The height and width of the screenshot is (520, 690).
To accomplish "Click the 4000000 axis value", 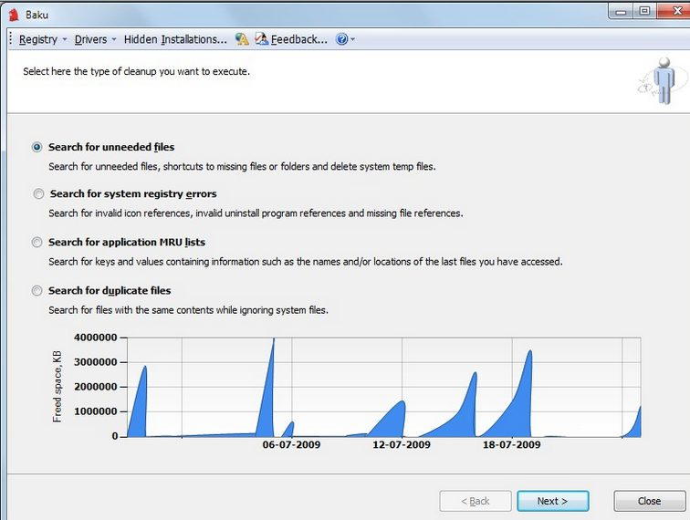I will [96, 338].
